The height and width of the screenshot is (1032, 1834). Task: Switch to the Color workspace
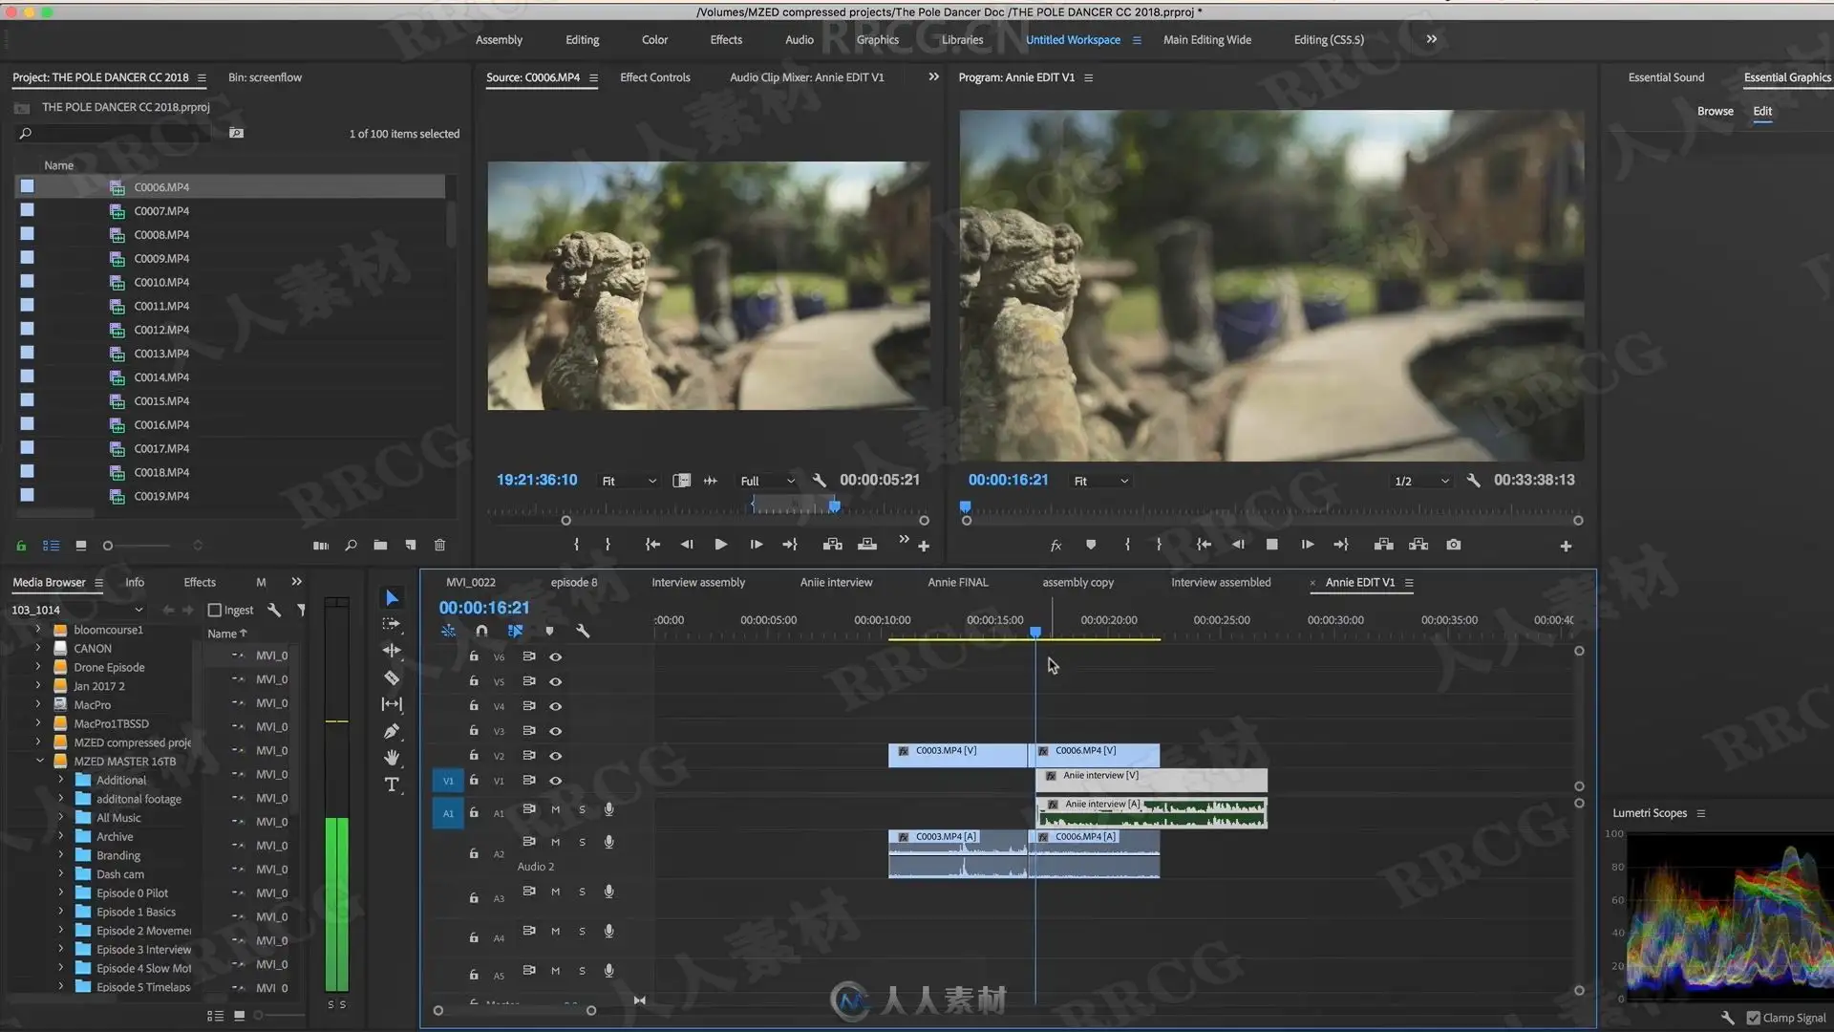coord(654,39)
